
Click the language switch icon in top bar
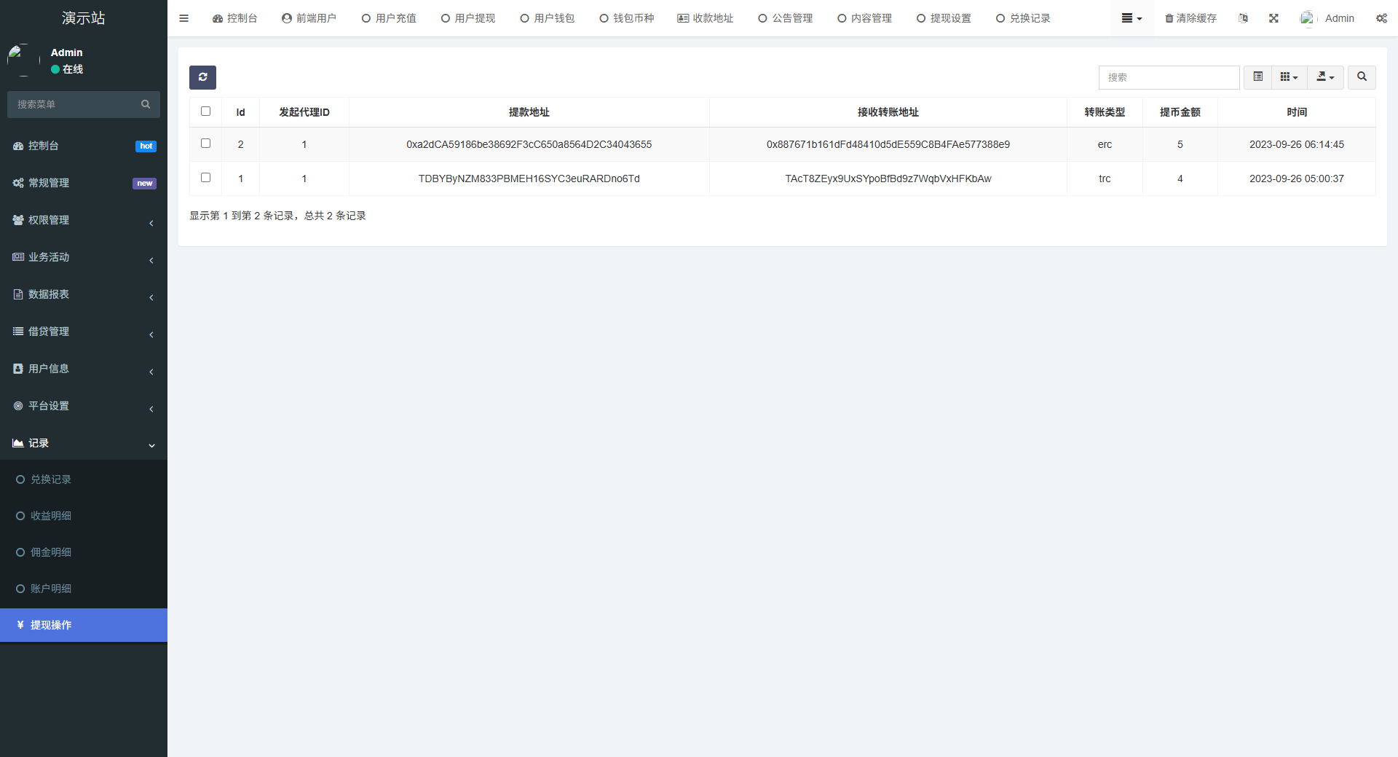[1243, 18]
